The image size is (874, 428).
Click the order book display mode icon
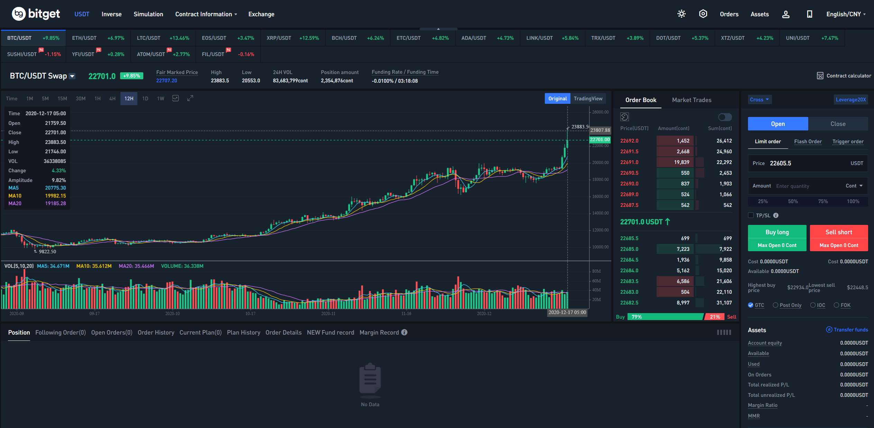624,117
